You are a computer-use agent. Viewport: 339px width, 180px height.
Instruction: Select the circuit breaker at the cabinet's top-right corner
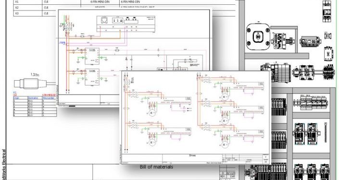pos(327,11)
